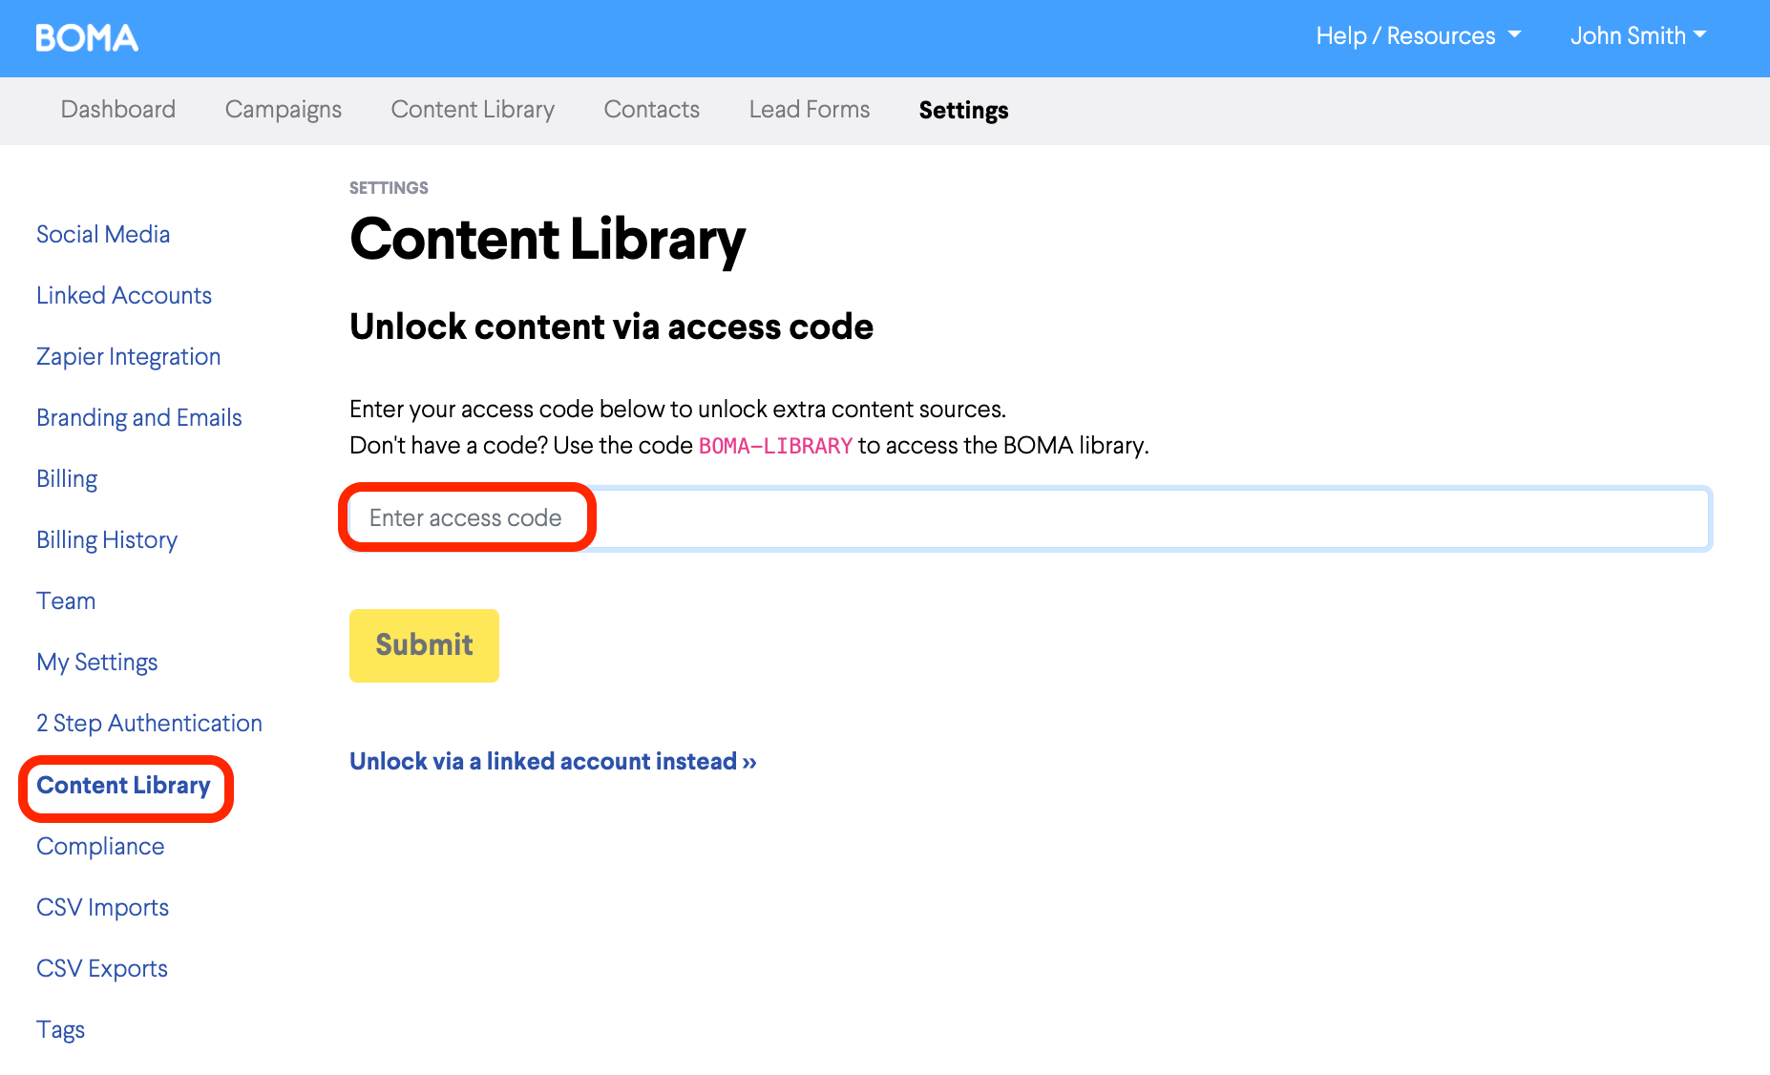
Task: Click the Unlock content via access code heading
Action: tap(611, 327)
